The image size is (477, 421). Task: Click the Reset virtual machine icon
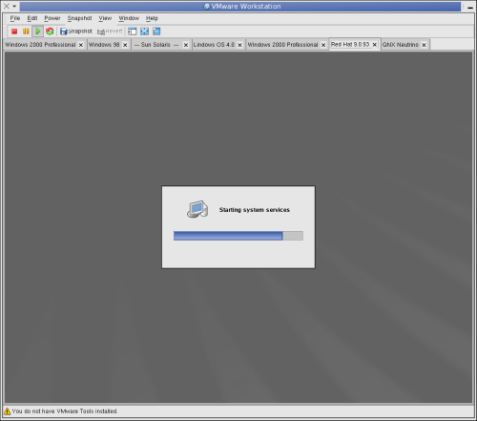[x=50, y=32]
